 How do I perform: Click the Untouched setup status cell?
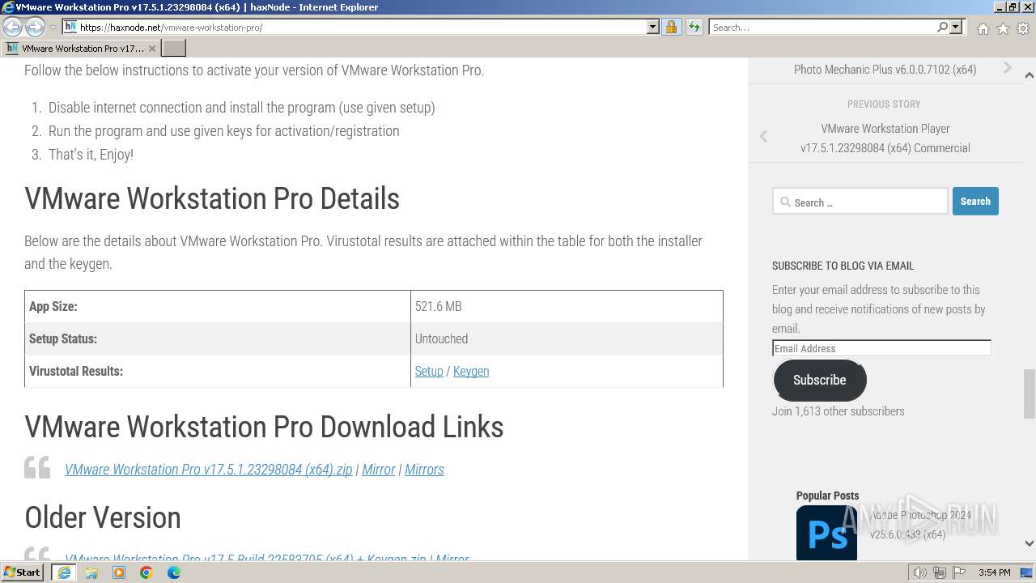(567, 338)
